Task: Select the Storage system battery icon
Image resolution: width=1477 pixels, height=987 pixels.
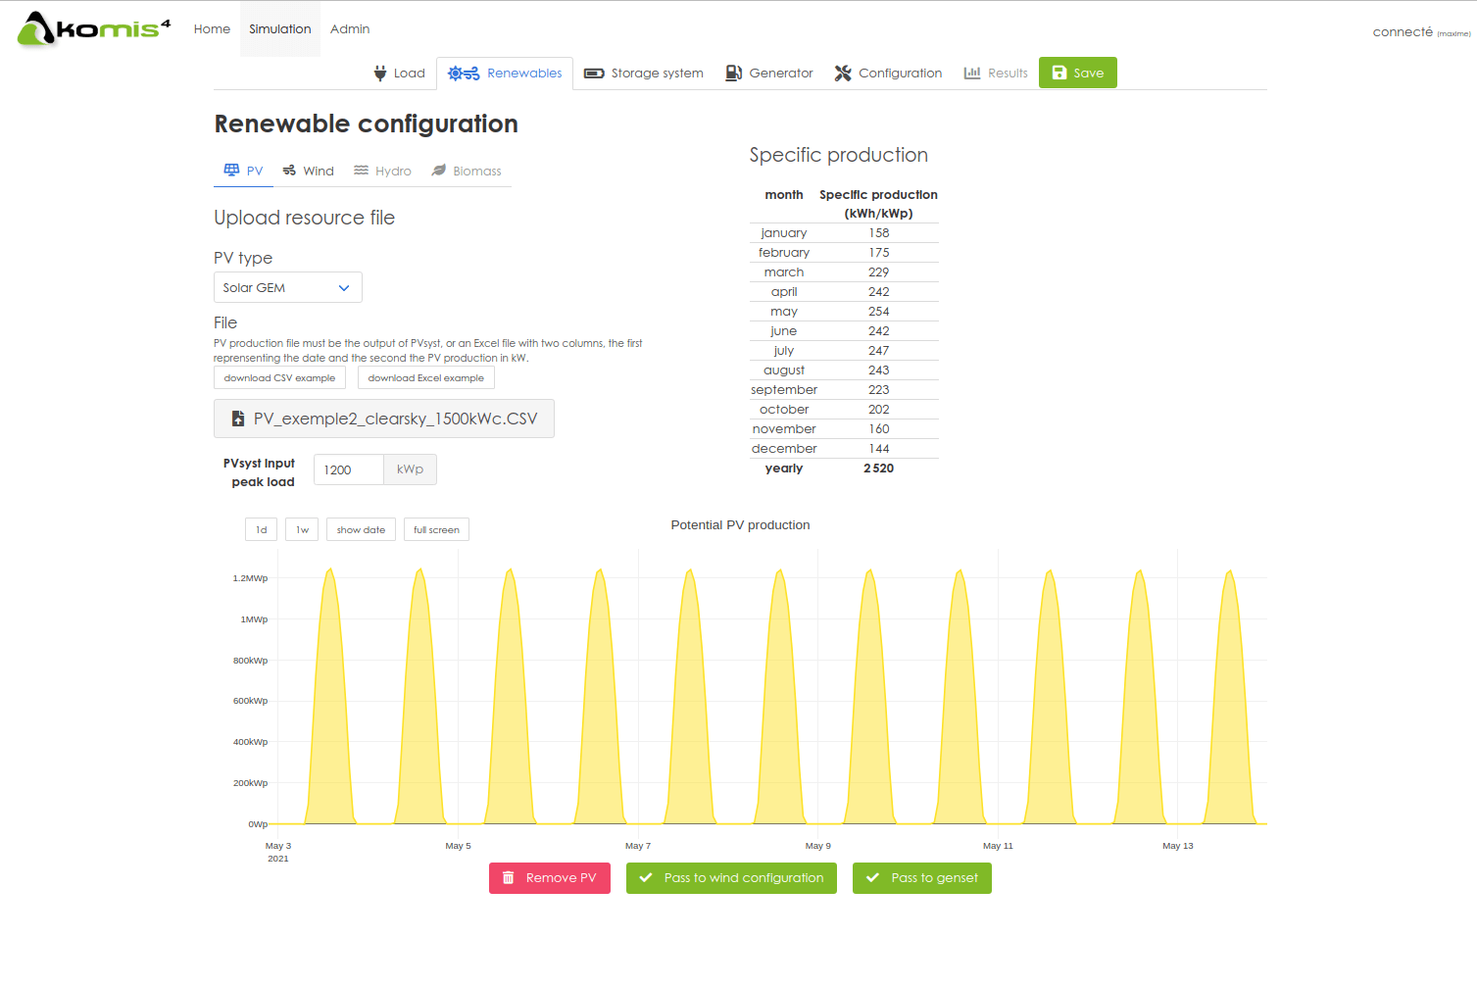Action: click(593, 74)
